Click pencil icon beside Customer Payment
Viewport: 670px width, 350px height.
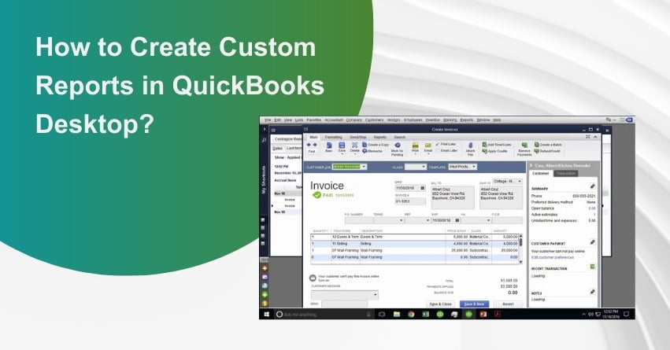(592, 242)
